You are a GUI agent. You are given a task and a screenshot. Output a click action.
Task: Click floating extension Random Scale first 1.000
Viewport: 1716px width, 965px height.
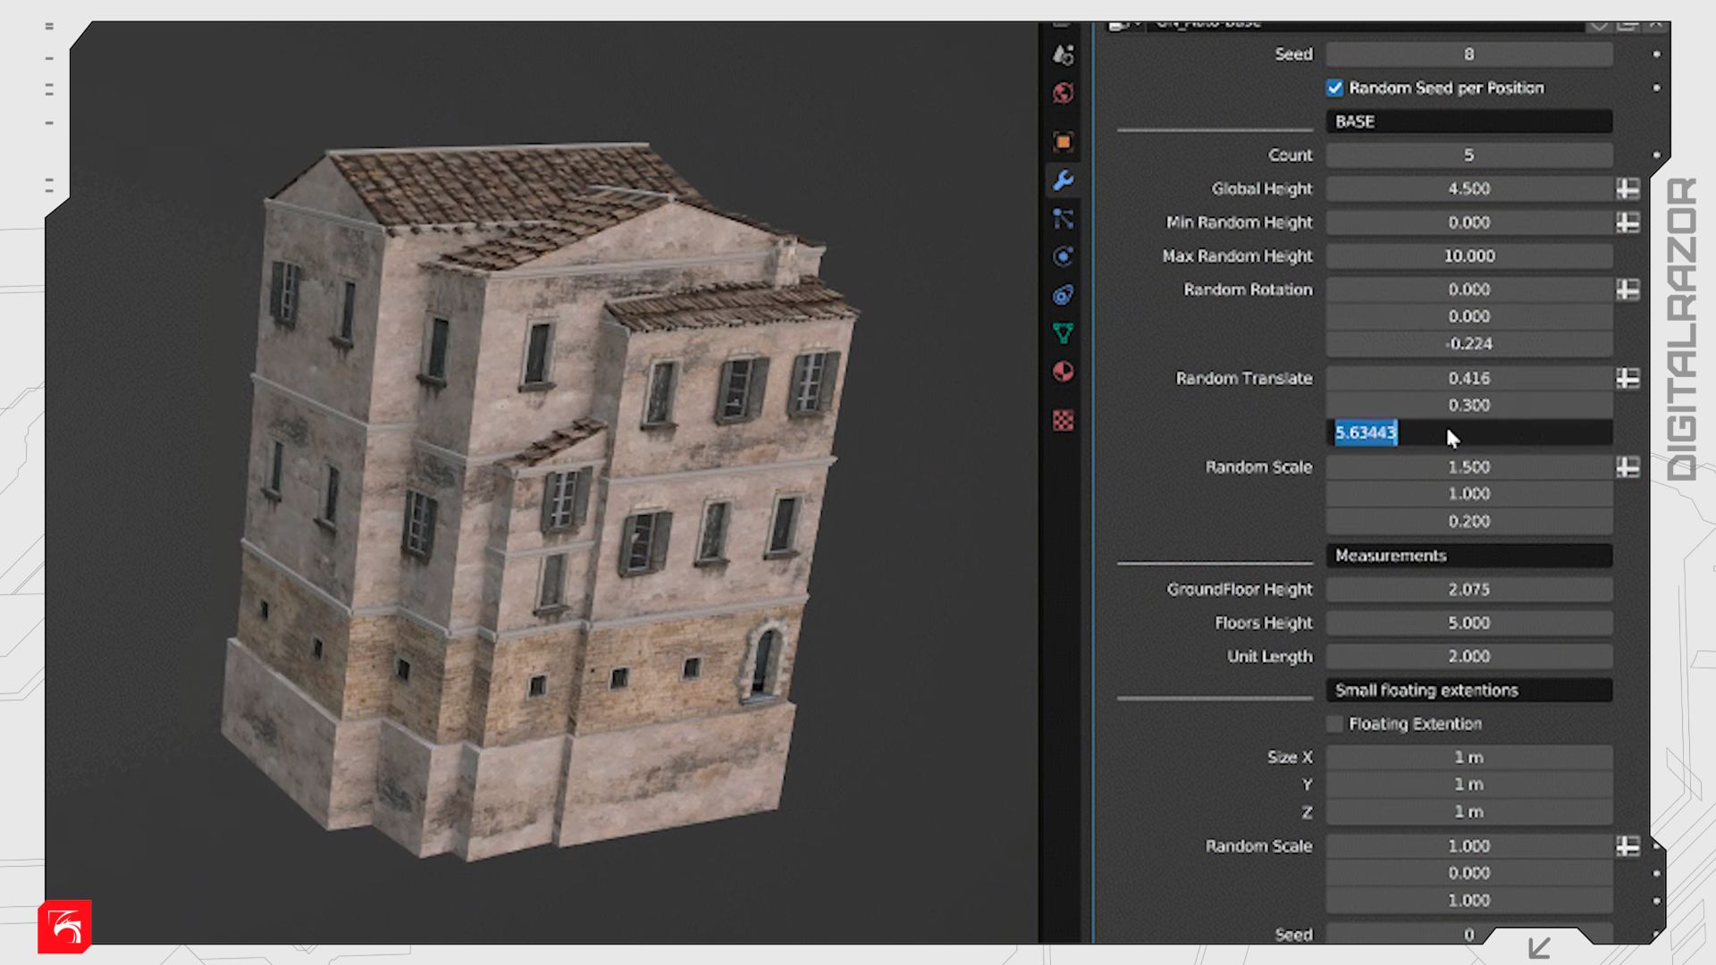point(1468,846)
